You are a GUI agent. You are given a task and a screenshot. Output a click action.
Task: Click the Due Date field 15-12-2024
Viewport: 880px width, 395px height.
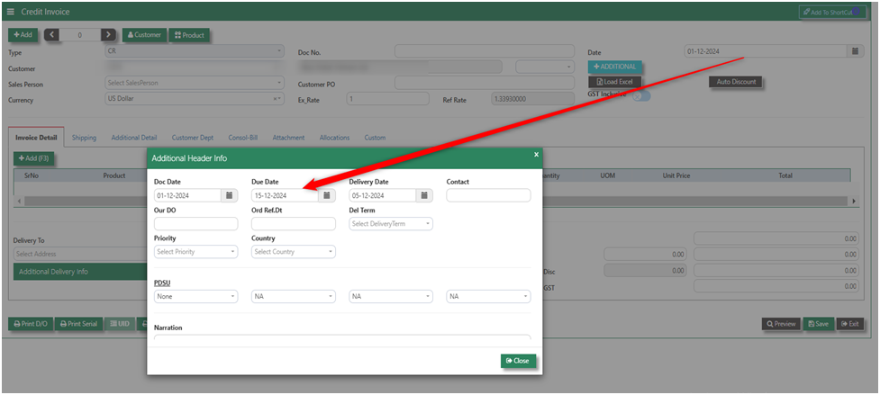286,195
